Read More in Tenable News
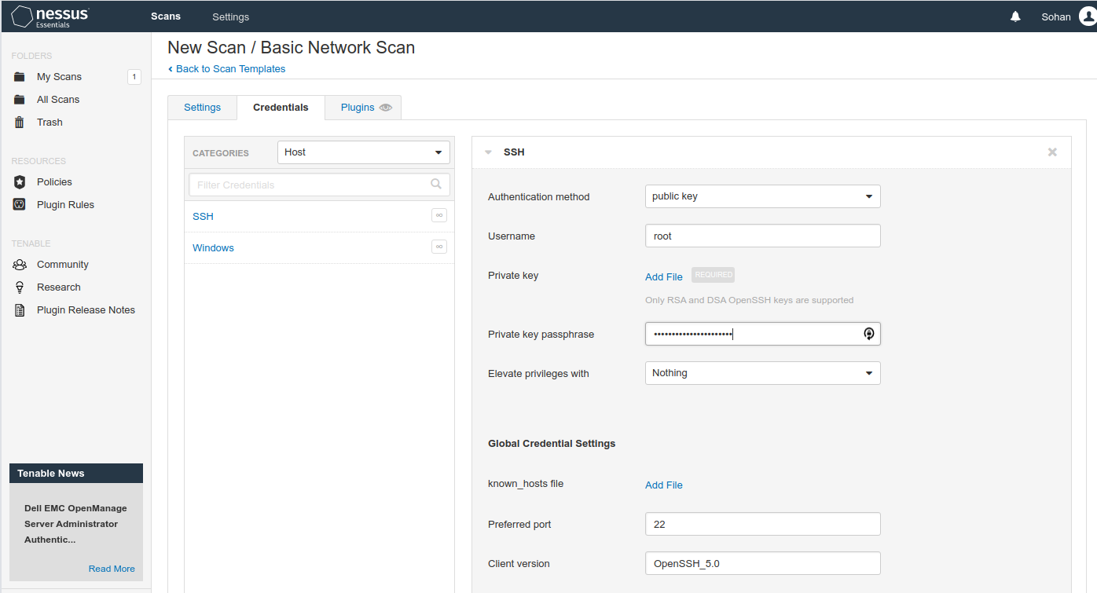This screenshot has width=1097, height=593. click(112, 569)
